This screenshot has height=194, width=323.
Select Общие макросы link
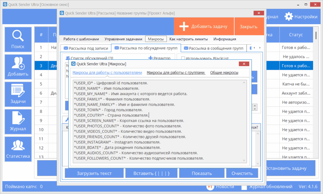[x=224, y=73]
